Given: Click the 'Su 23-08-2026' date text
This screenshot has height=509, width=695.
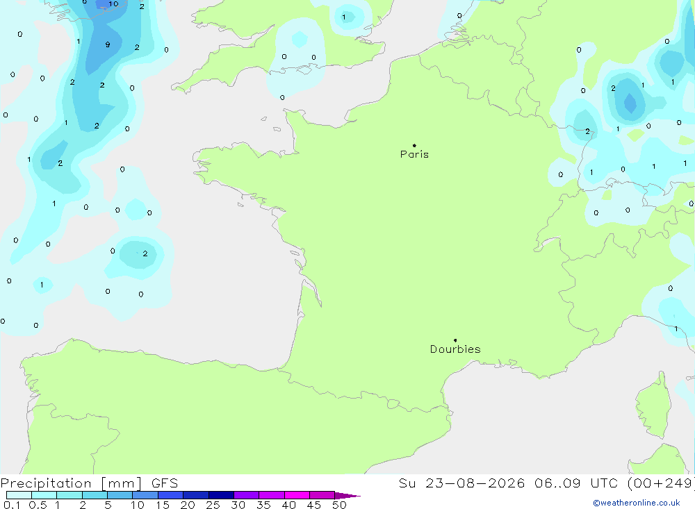Looking at the screenshot, I should coord(462,483).
